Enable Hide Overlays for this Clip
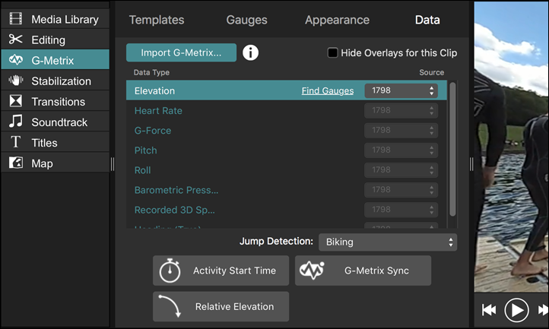 332,53
